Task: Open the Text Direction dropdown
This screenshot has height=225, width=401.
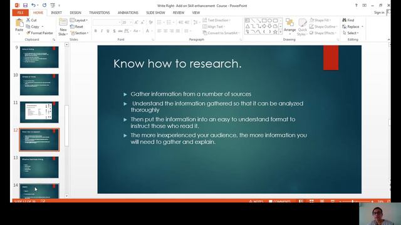Action: 216,20
